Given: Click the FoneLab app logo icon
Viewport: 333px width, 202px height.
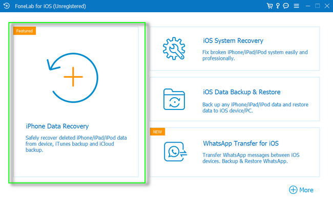Looking at the screenshot, I should [x=7, y=6].
